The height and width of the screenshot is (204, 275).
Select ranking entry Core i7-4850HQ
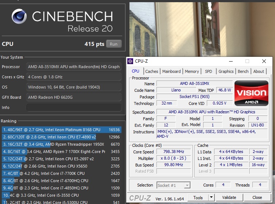point(62,188)
